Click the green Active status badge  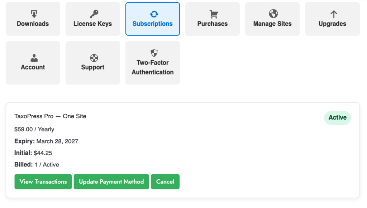click(337, 118)
